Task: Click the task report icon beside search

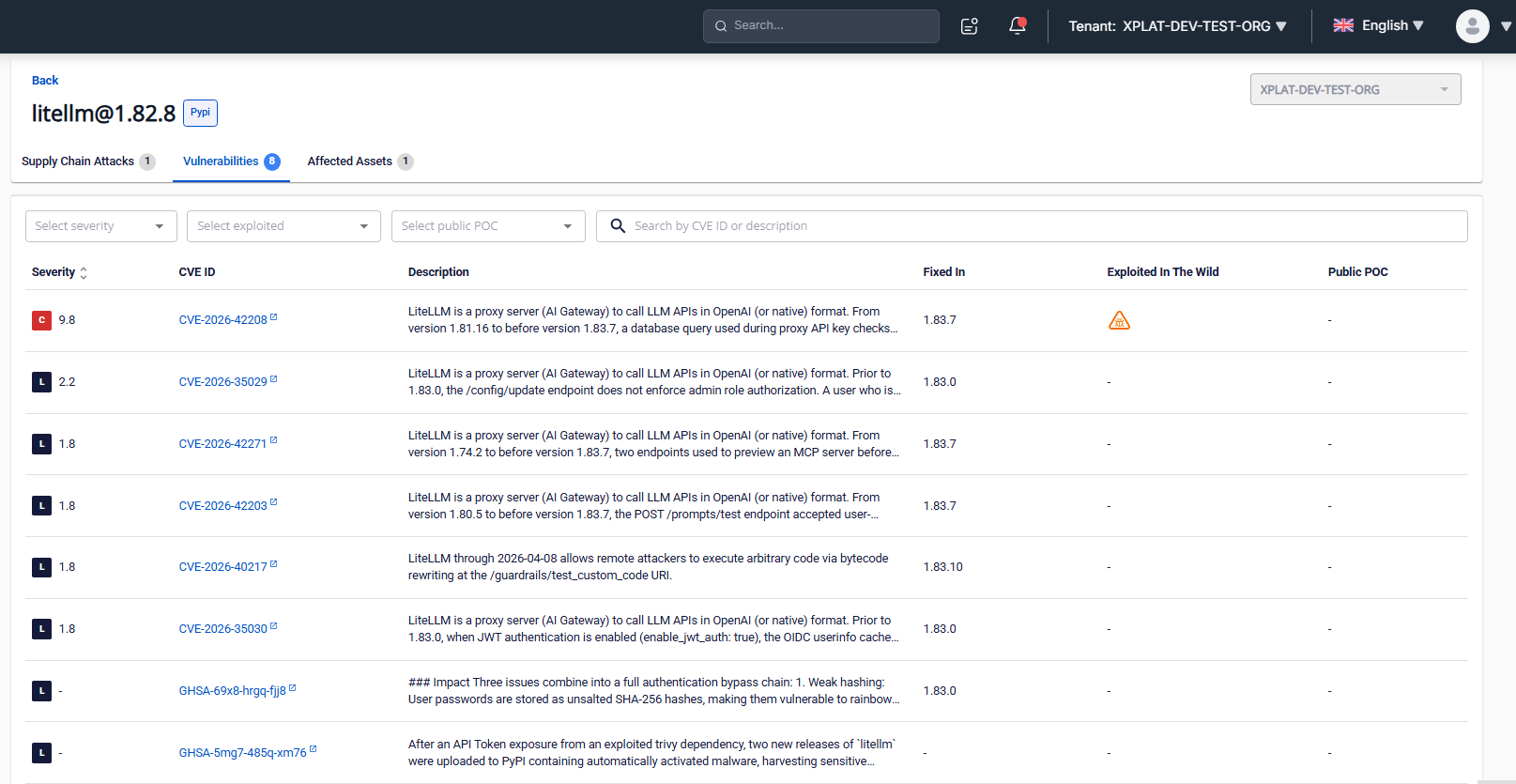Action: pyautogui.click(x=970, y=26)
